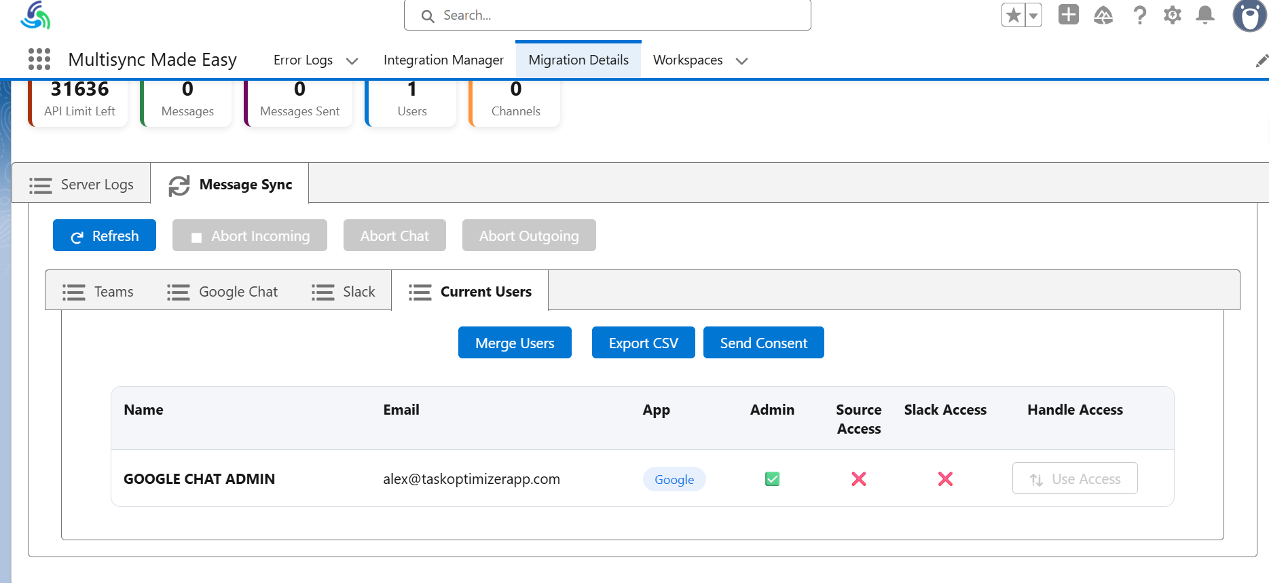Click the Multisync Made Easy app name
Screen dimensions: 1269x583
[152, 60]
